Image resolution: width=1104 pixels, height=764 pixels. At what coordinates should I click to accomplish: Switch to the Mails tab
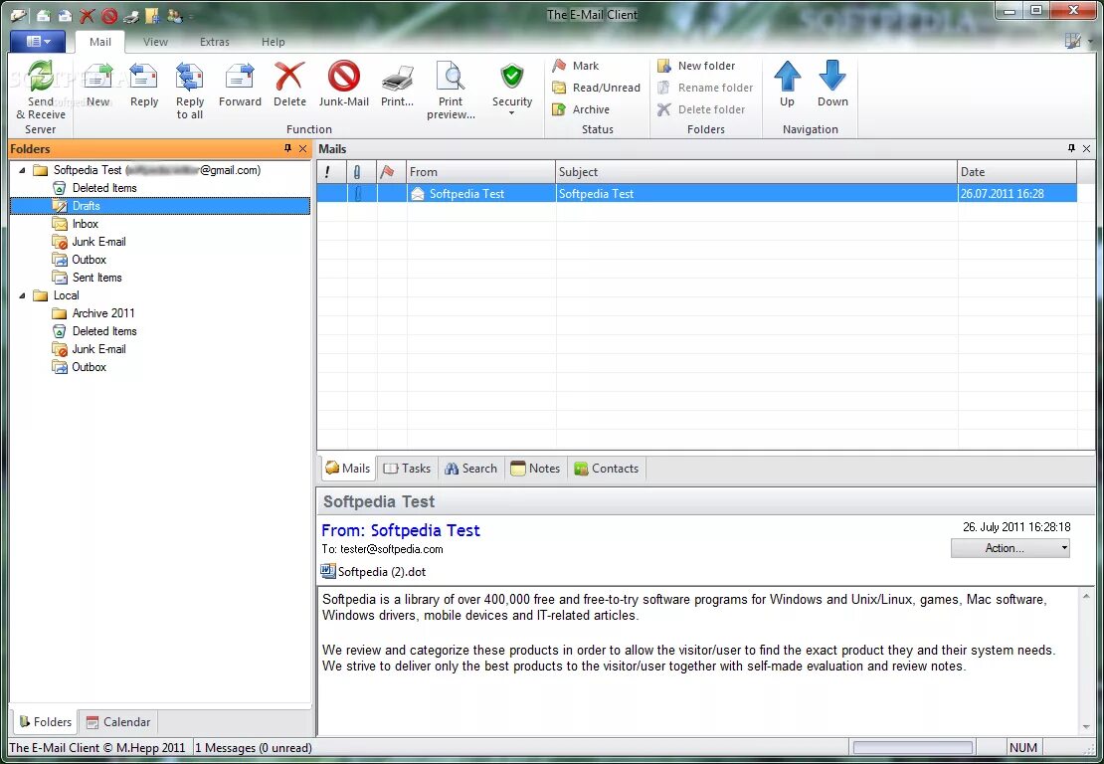click(x=348, y=469)
